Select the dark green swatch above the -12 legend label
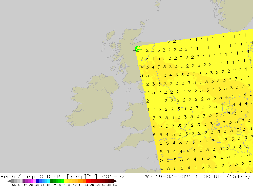Viewport: 253px width, 186px height. point(51,181)
